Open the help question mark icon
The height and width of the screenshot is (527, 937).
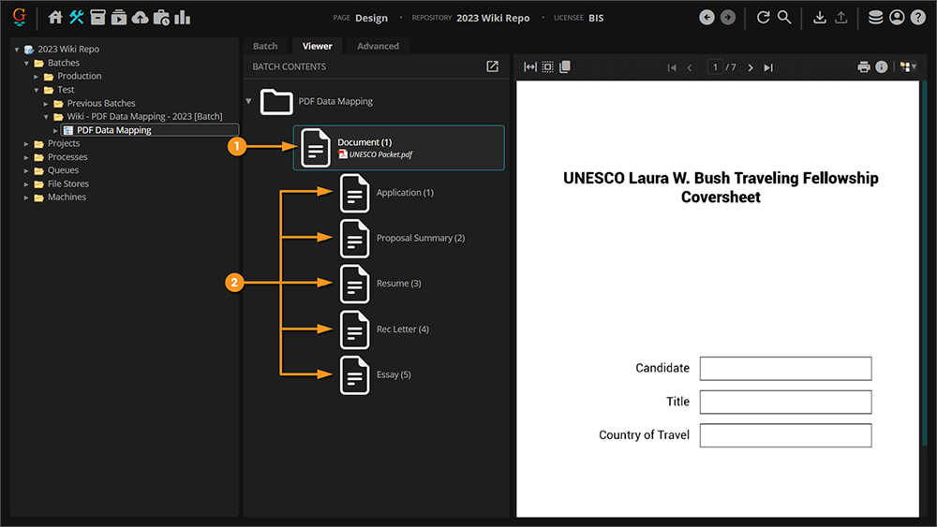click(918, 18)
